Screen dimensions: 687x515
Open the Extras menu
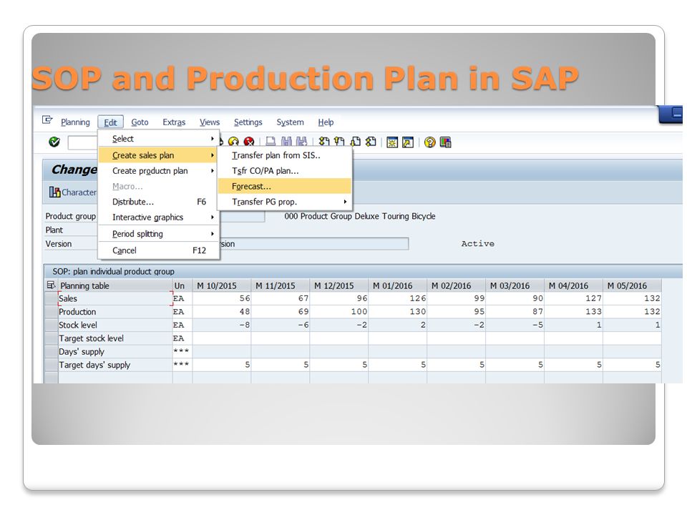tap(174, 122)
